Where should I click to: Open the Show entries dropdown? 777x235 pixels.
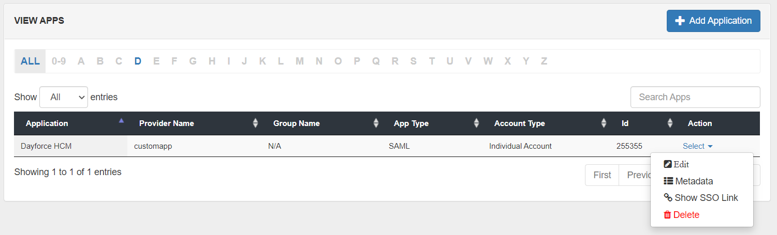click(x=64, y=97)
